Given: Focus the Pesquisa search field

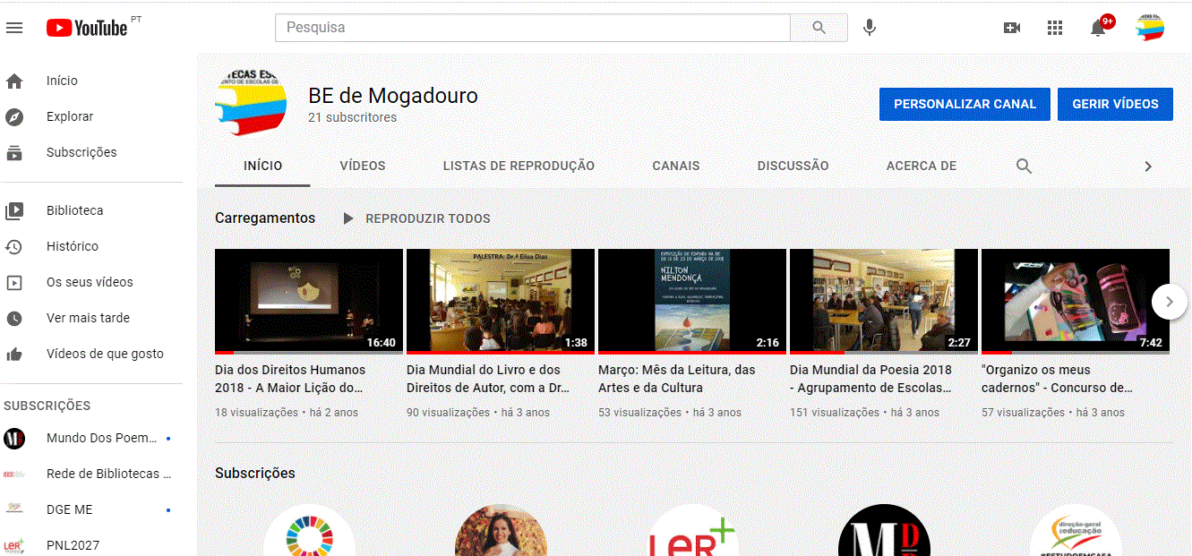Looking at the screenshot, I should (533, 28).
